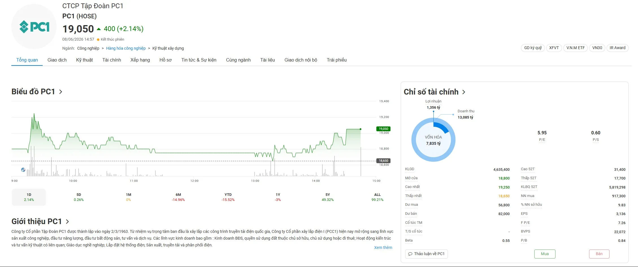Click the Bán sell button
Screen dimensions: 638x267
point(599,254)
